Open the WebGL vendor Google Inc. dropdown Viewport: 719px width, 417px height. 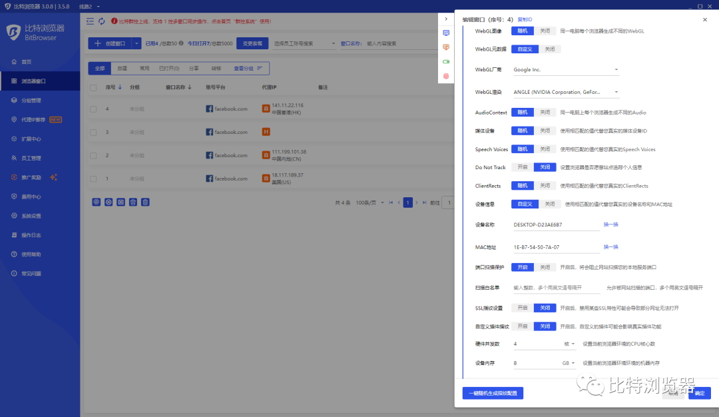[x=565, y=69]
